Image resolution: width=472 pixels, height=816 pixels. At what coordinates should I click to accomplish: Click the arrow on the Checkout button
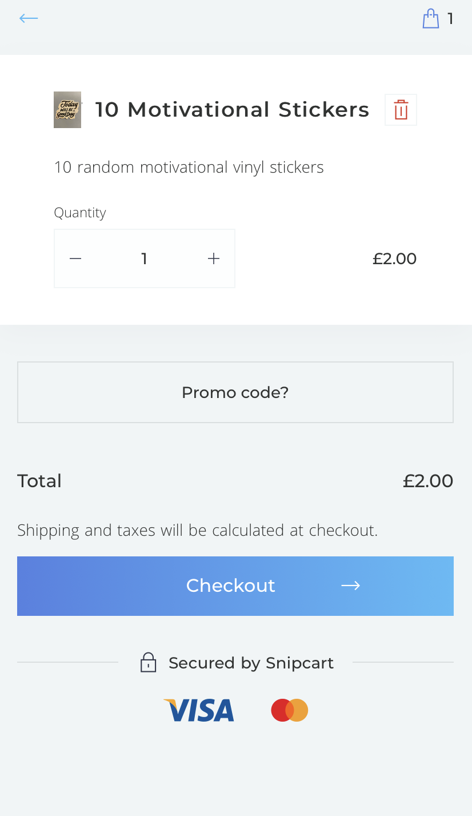point(350,586)
